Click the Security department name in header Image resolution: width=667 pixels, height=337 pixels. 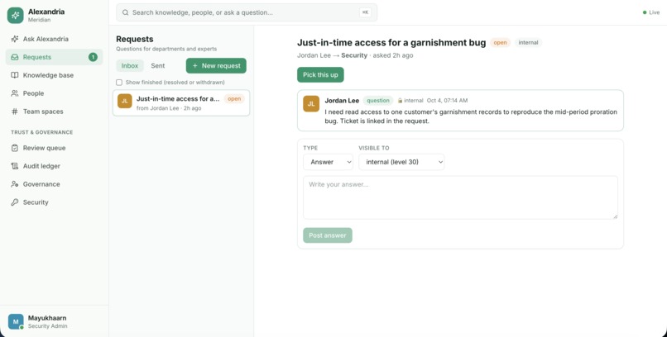(354, 55)
